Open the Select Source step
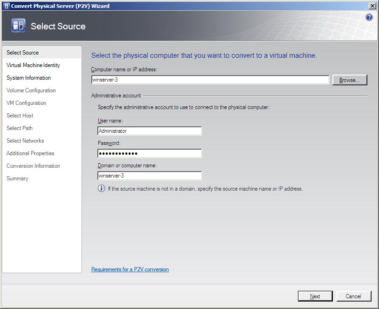The image size is (379, 309). click(x=23, y=53)
